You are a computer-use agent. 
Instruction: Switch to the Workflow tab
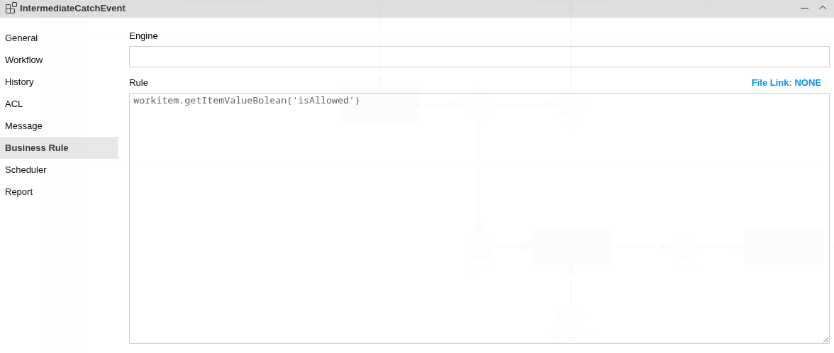[23, 60]
